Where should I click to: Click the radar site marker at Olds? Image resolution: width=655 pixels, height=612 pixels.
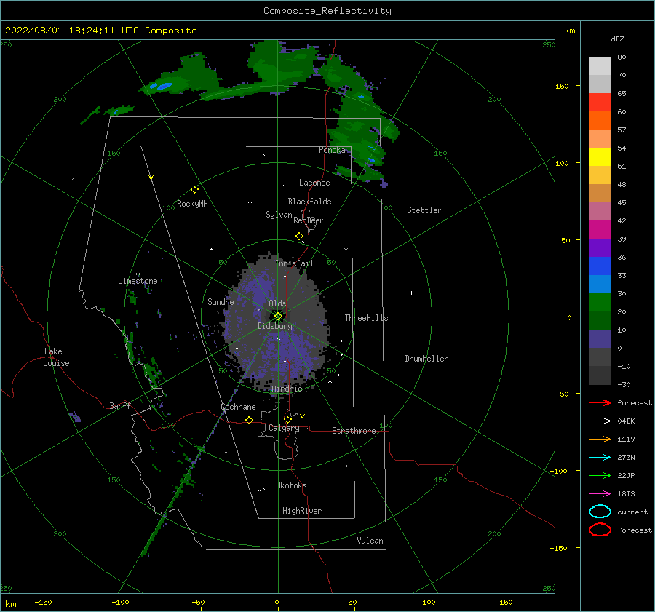tap(278, 317)
